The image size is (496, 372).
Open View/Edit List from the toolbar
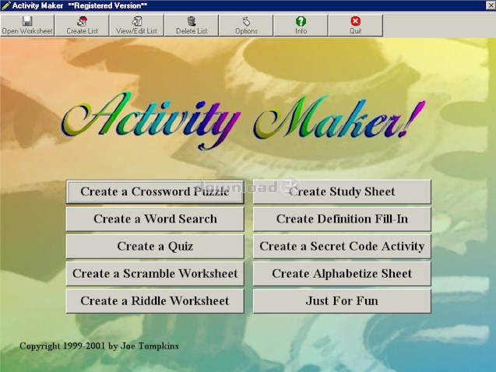tap(137, 25)
